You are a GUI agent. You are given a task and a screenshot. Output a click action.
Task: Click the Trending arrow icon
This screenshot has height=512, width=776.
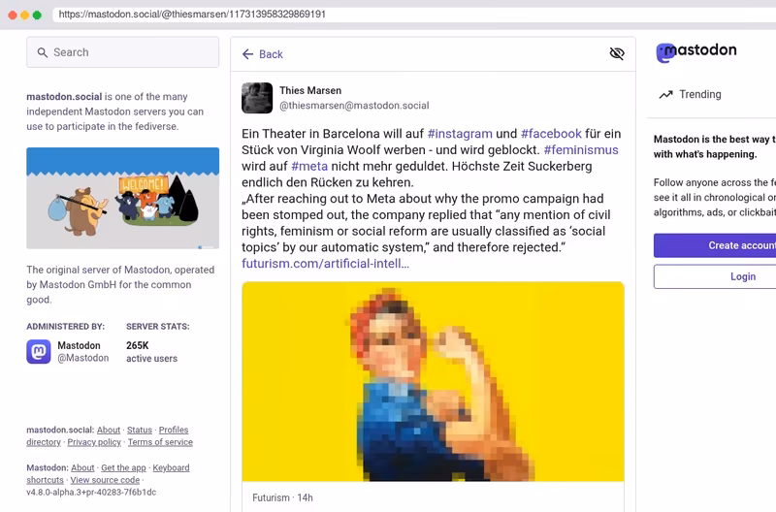[x=666, y=94]
